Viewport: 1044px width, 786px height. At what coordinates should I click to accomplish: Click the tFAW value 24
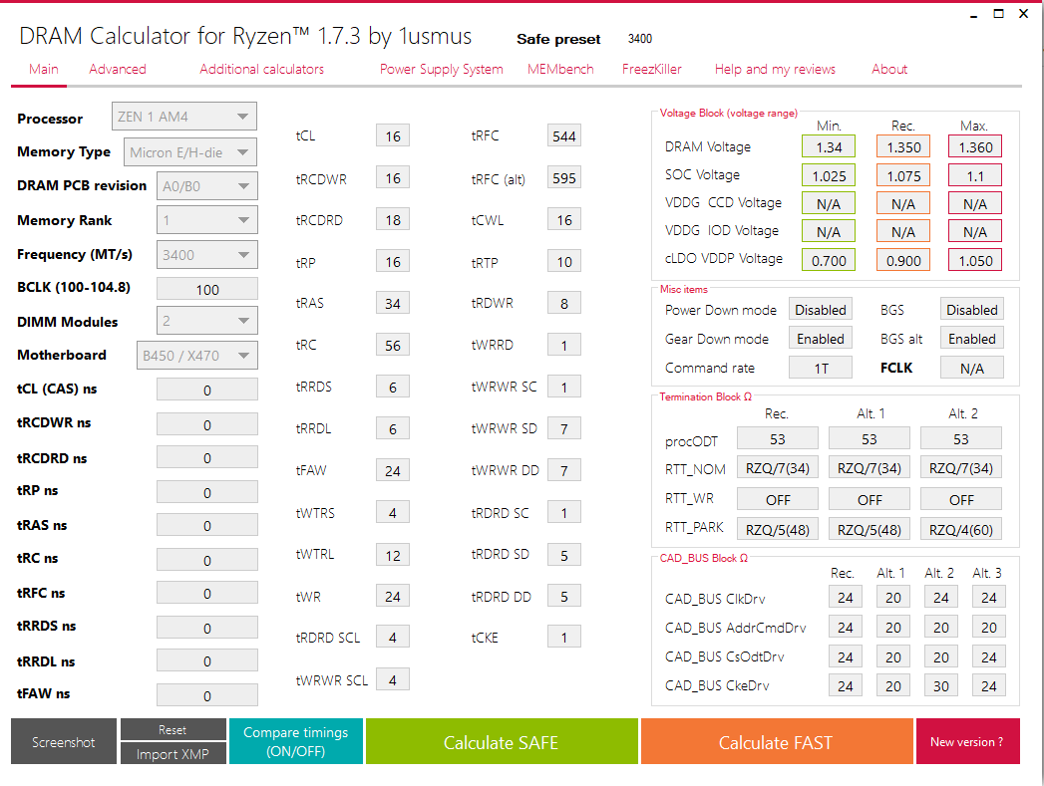[x=393, y=471]
